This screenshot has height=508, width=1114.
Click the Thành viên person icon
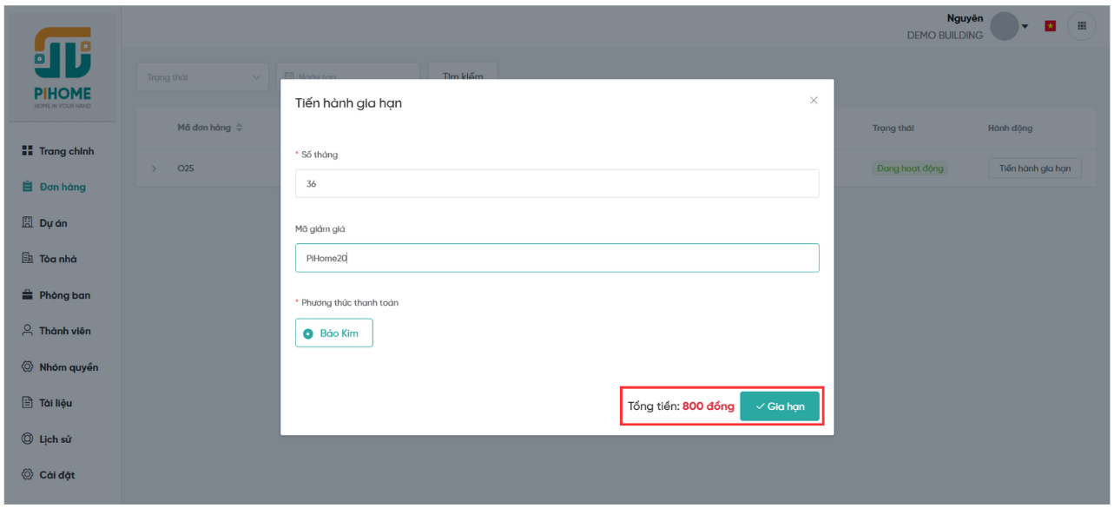coord(27,331)
